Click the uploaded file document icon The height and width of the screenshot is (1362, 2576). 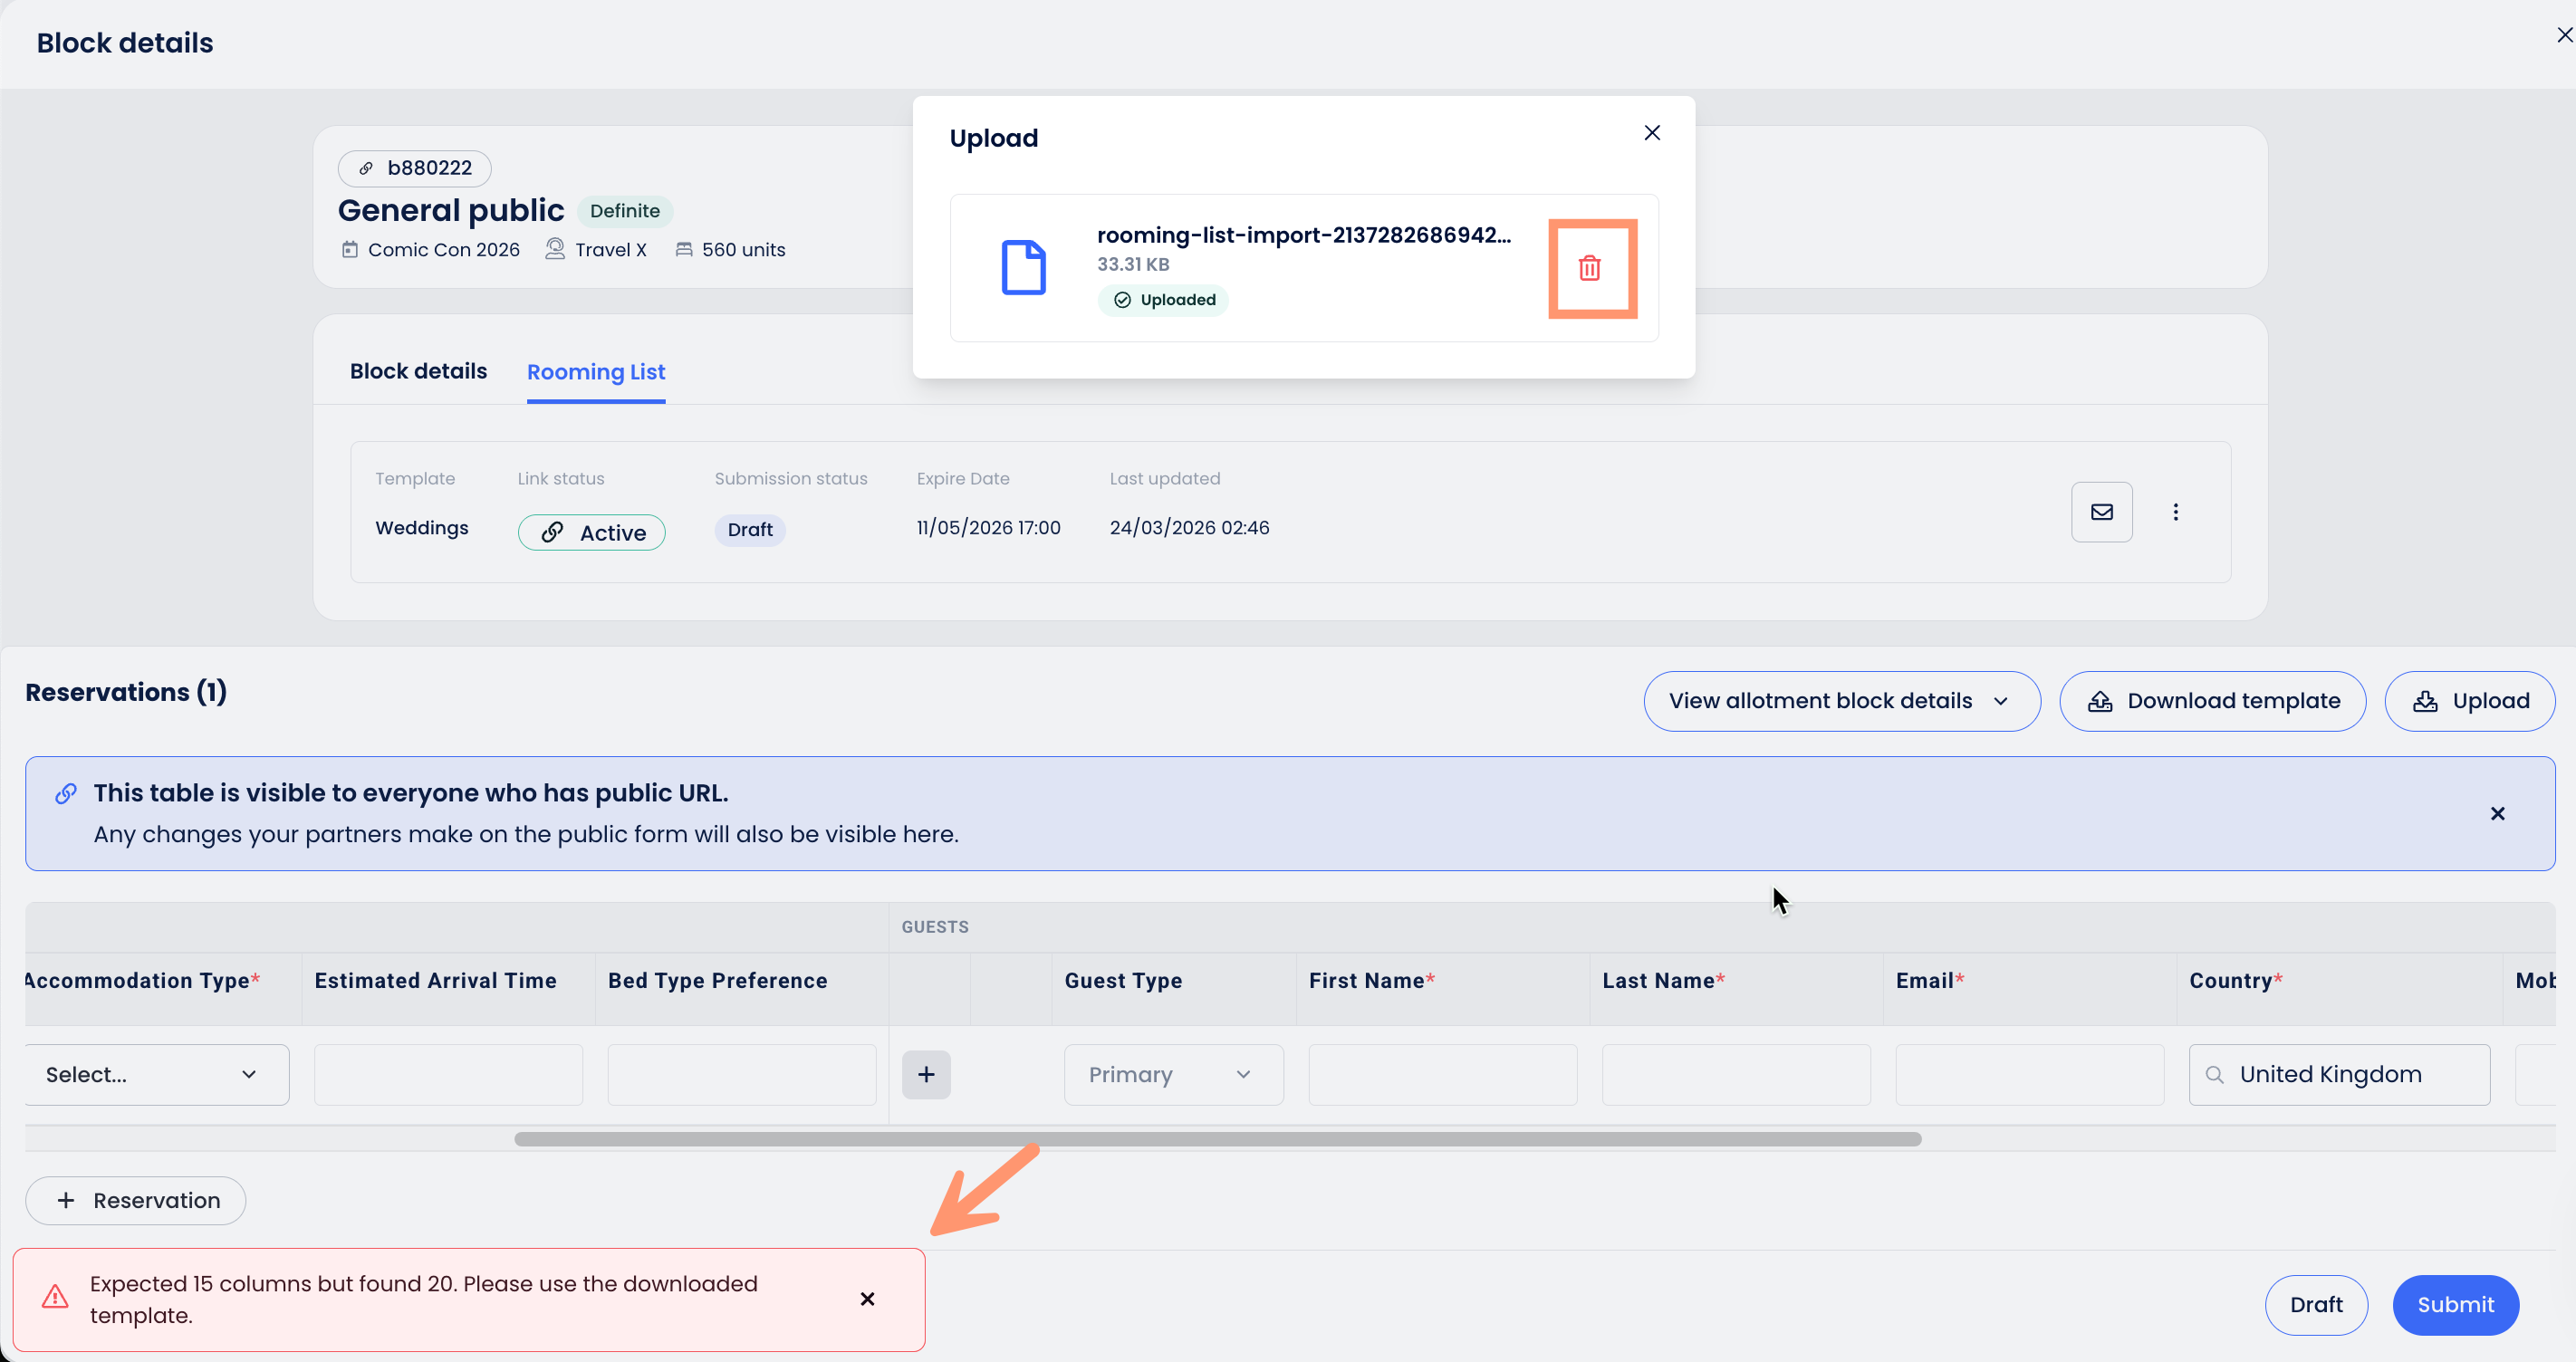(x=1023, y=268)
